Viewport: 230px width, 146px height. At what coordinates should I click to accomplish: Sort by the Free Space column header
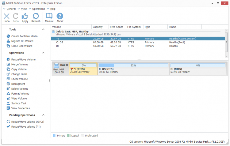(x=117, y=27)
